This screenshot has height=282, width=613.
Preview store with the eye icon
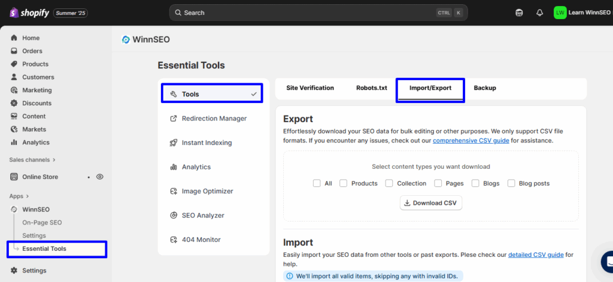click(x=100, y=177)
